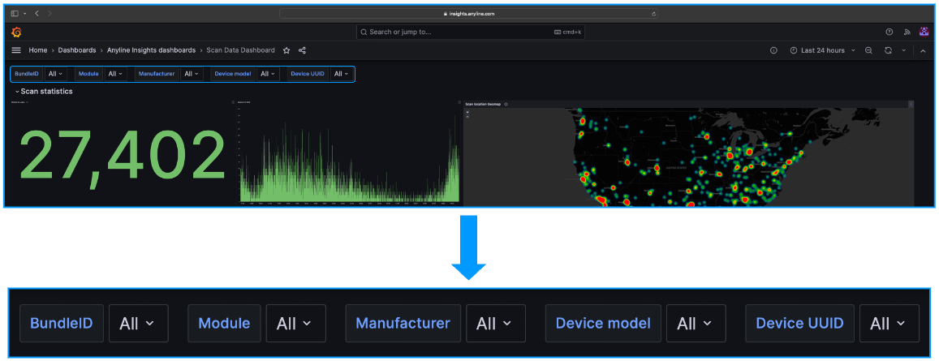Star the Scan Data Dashboard
The image size is (939, 361).
[286, 50]
